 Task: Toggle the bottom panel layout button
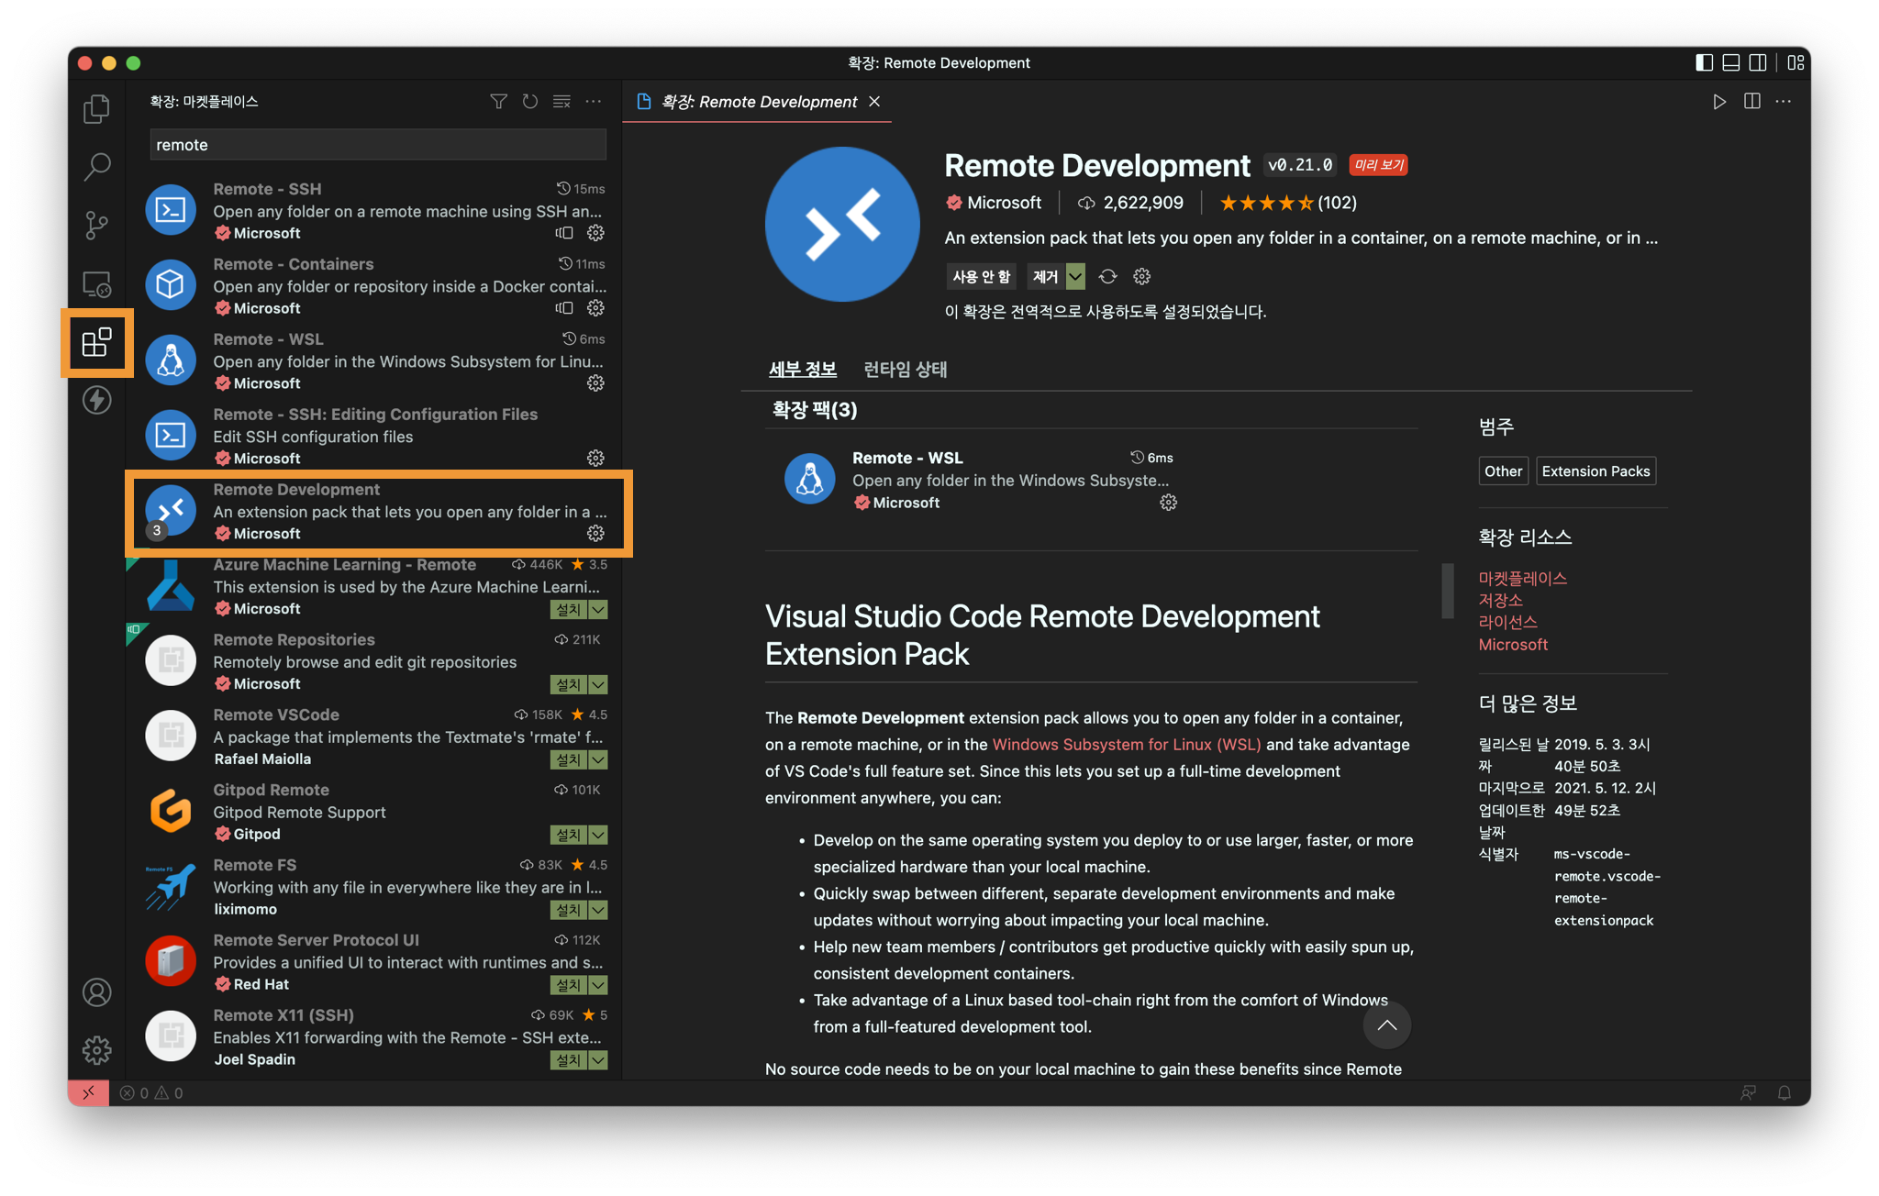[1731, 63]
